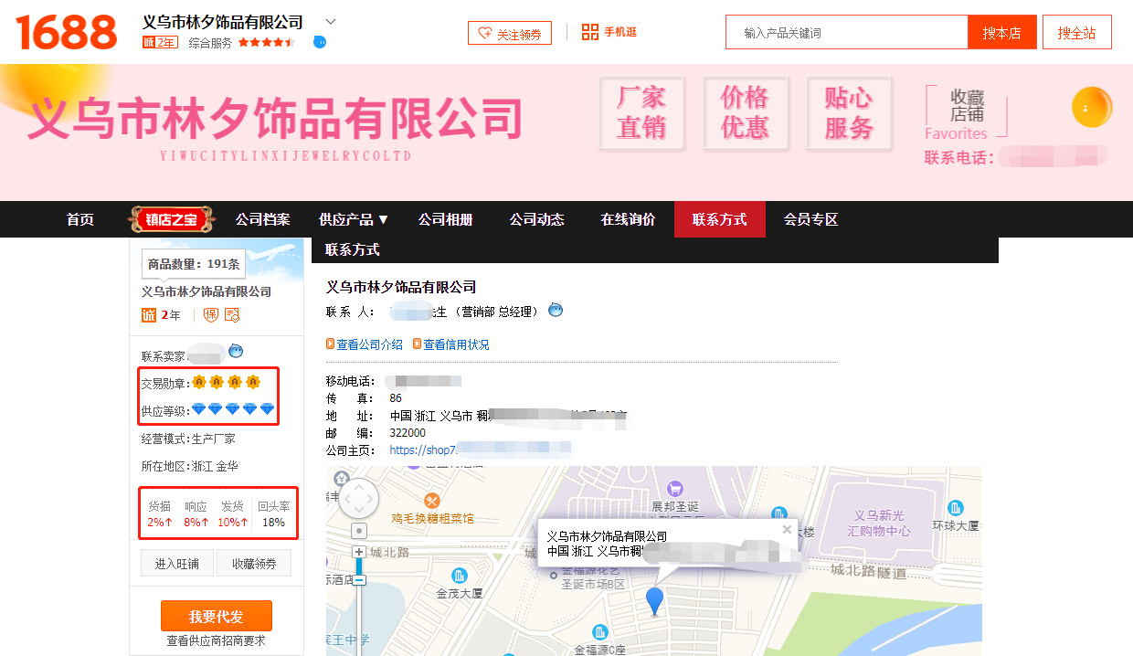1133x656 pixels.
Task: Click the blue location pin on map
Action: click(655, 600)
